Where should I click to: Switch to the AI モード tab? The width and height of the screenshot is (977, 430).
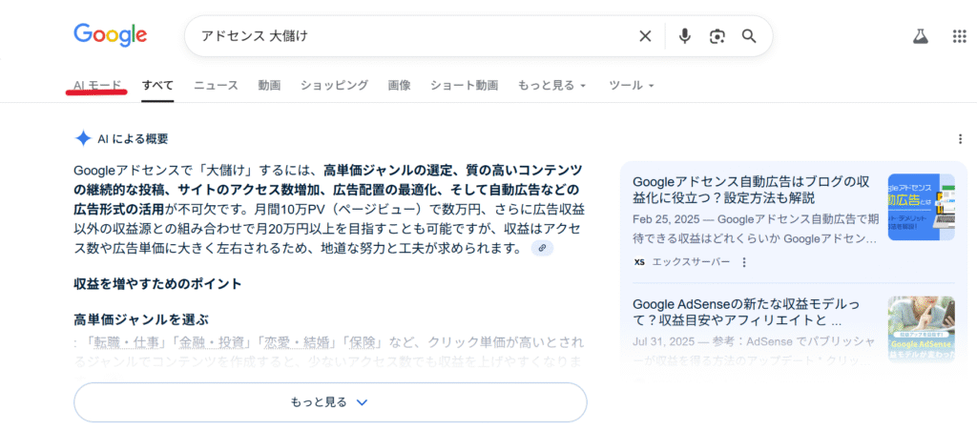click(98, 85)
